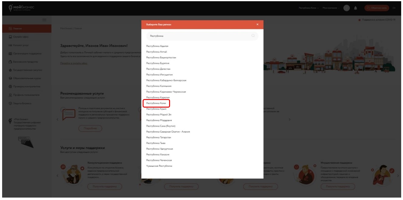
Task: Choose 'Республика Чеченская' region
Action: tap(159, 160)
